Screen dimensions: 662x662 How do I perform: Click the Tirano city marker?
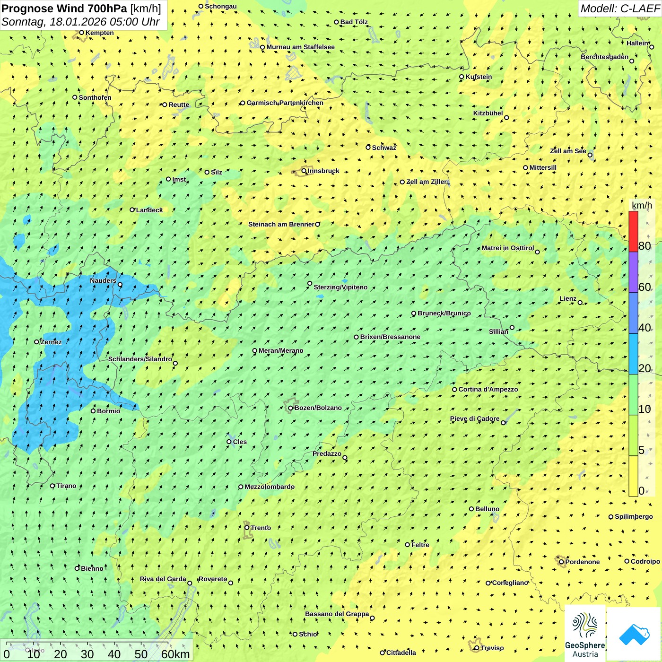[x=52, y=486]
